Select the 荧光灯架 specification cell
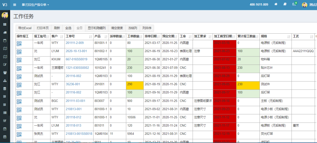This screenshot has width=317, height=143. (x=276, y=135)
